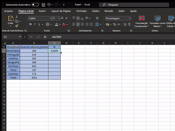Switch to the Revisão tab
Screen dimensions: 175x131
(109, 11)
